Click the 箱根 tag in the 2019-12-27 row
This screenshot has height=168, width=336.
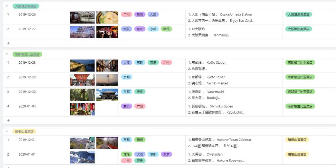tap(166, 29)
